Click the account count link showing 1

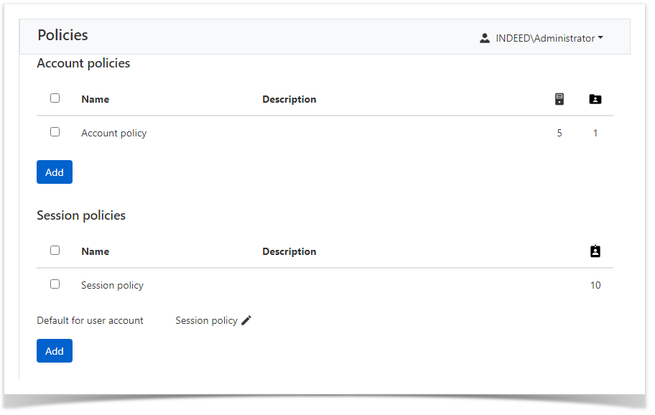(x=595, y=133)
